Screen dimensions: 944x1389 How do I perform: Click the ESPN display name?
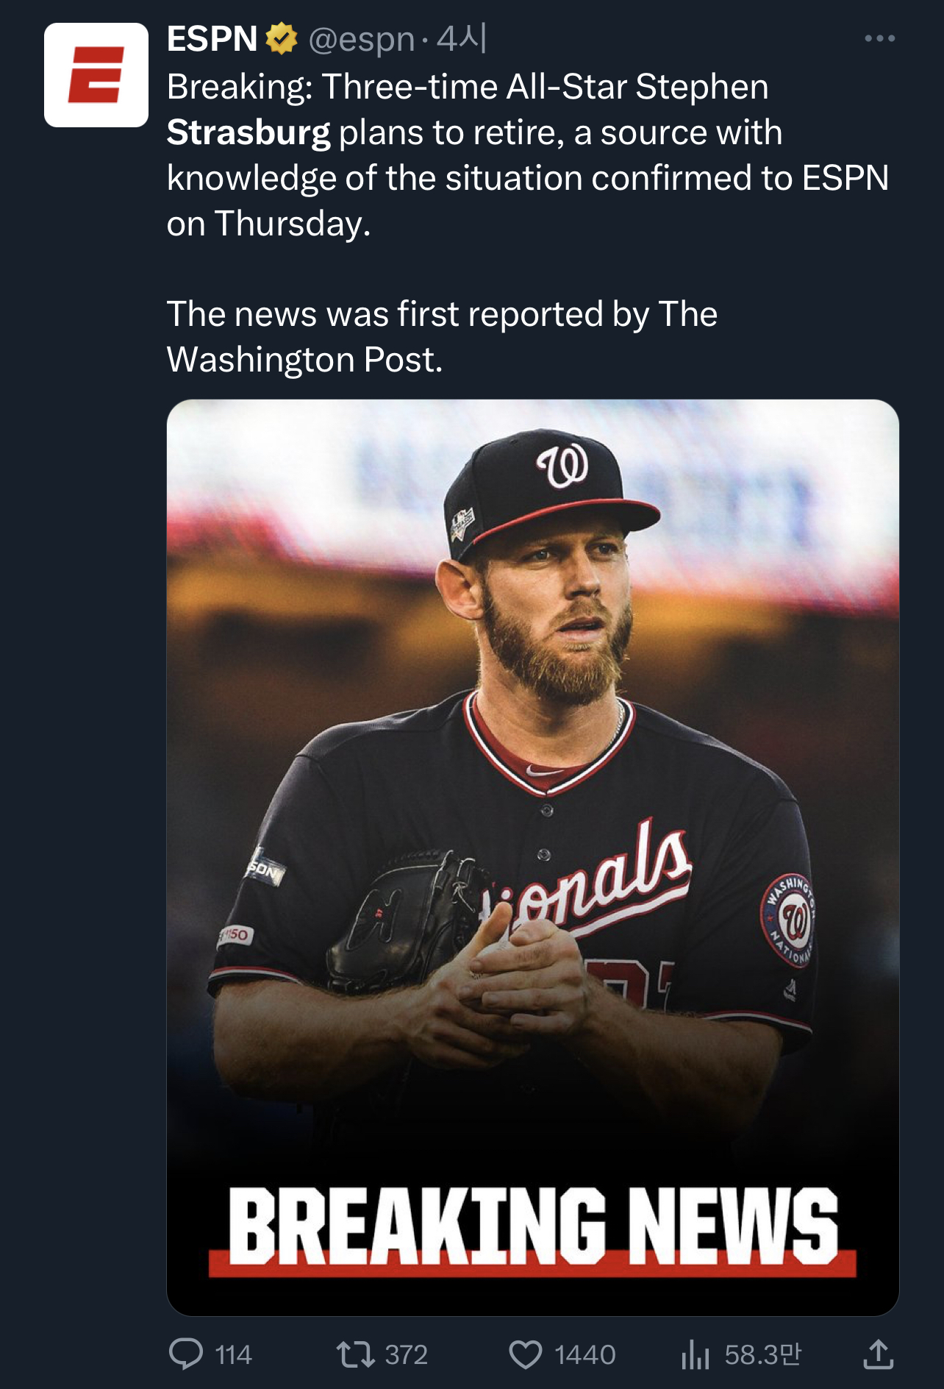(x=212, y=39)
